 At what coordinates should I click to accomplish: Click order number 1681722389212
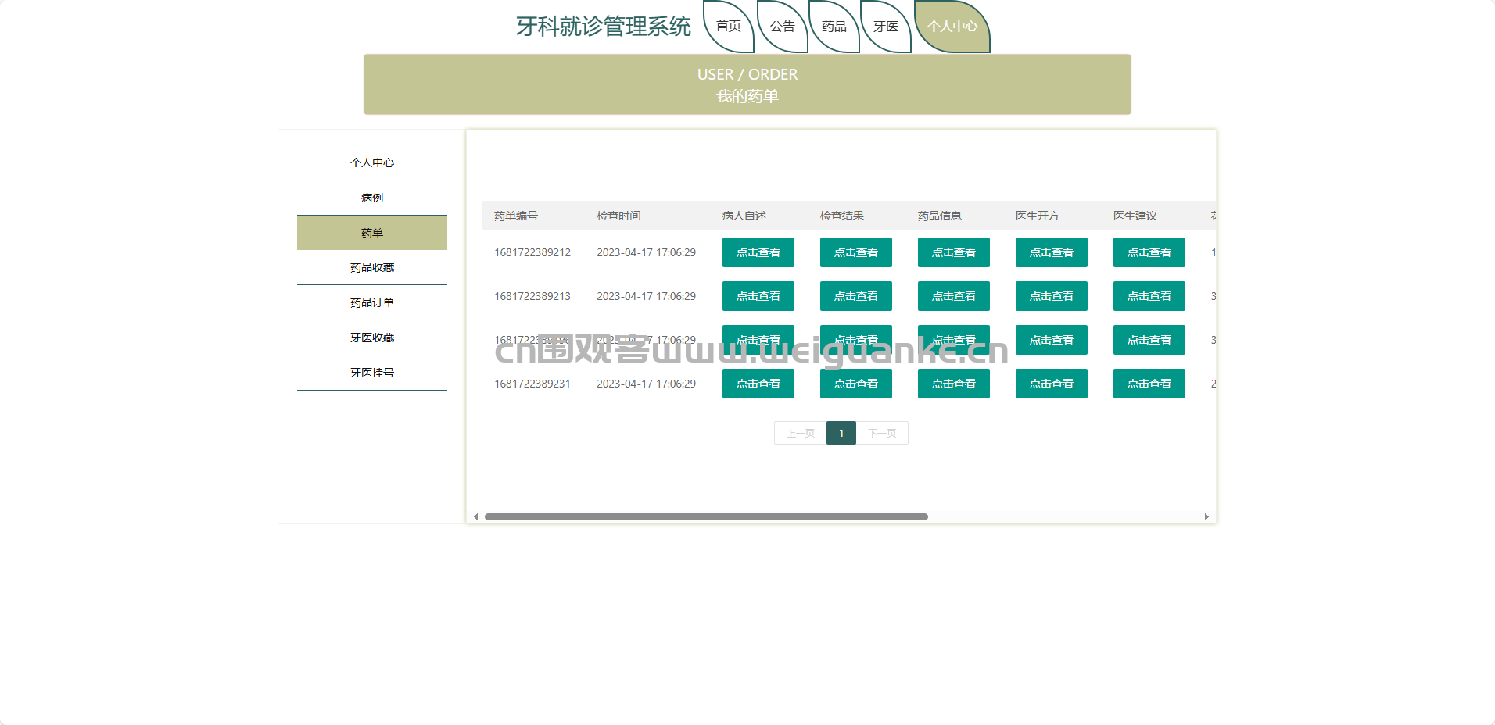pyautogui.click(x=532, y=252)
